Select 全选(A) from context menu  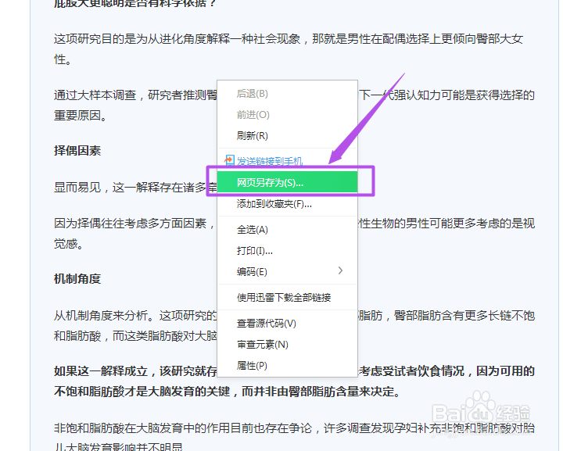(287, 229)
